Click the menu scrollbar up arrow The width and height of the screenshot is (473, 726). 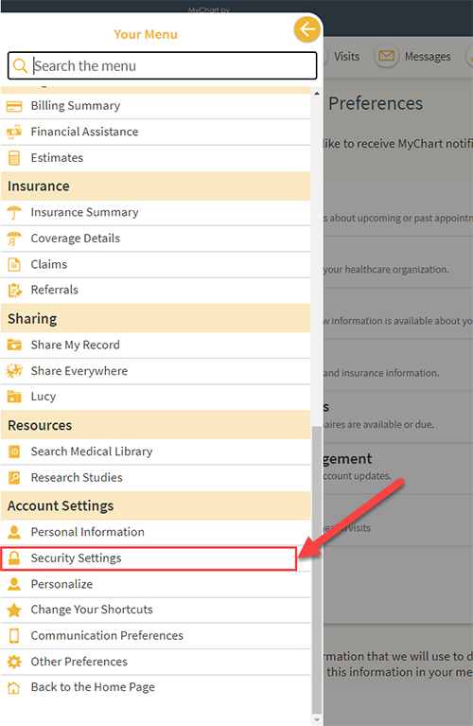317,94
